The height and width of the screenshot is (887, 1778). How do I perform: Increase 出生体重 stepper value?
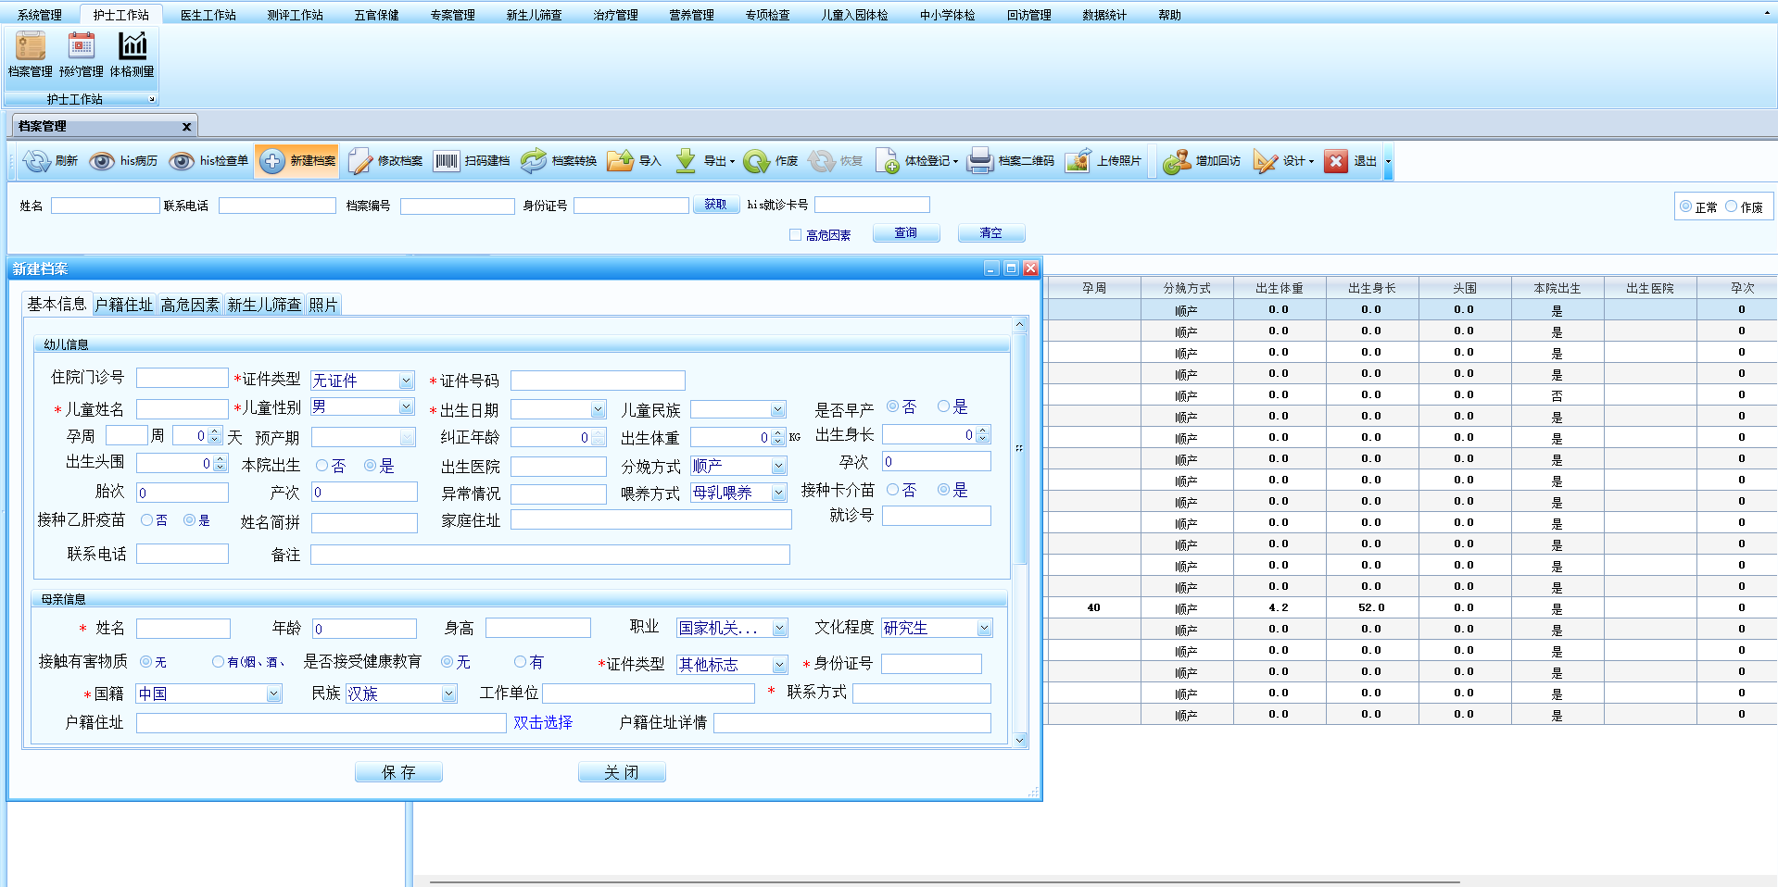coord(778,433)
